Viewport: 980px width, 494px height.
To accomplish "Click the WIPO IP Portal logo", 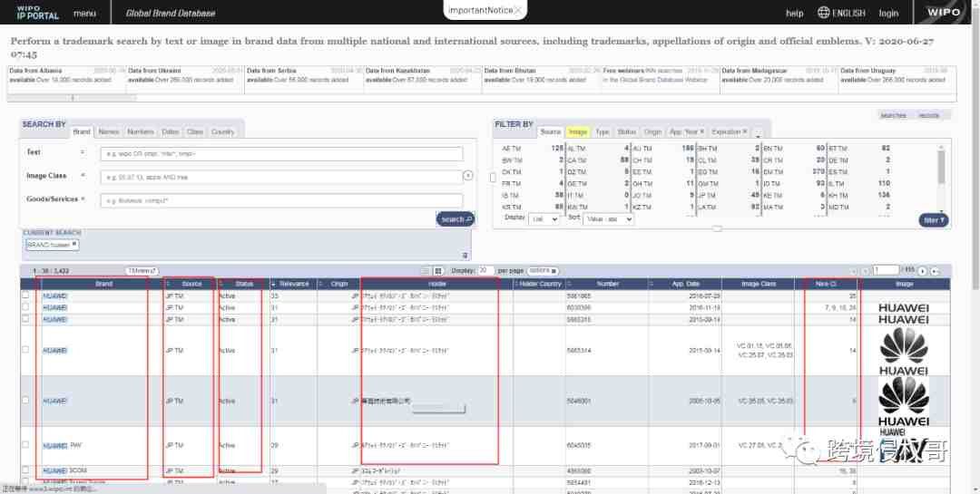I will point(37,13).
